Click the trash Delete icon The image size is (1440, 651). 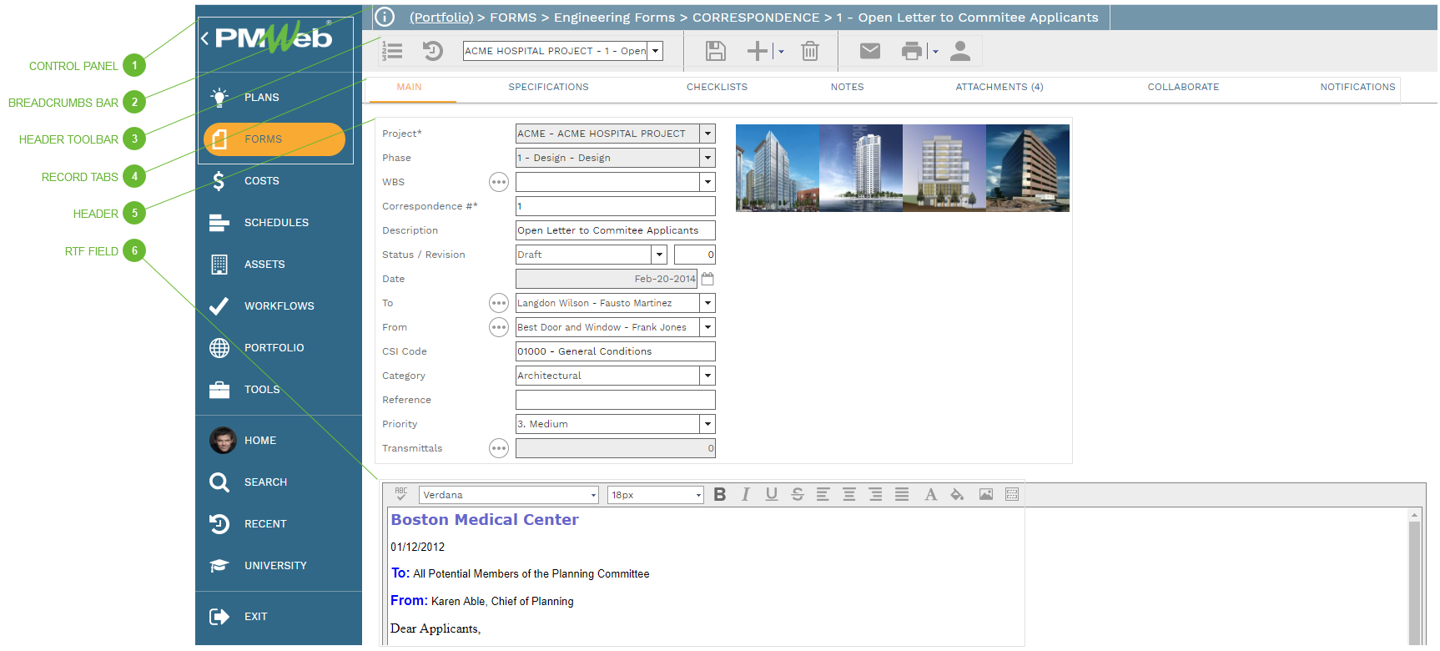[x=809, y=52]
